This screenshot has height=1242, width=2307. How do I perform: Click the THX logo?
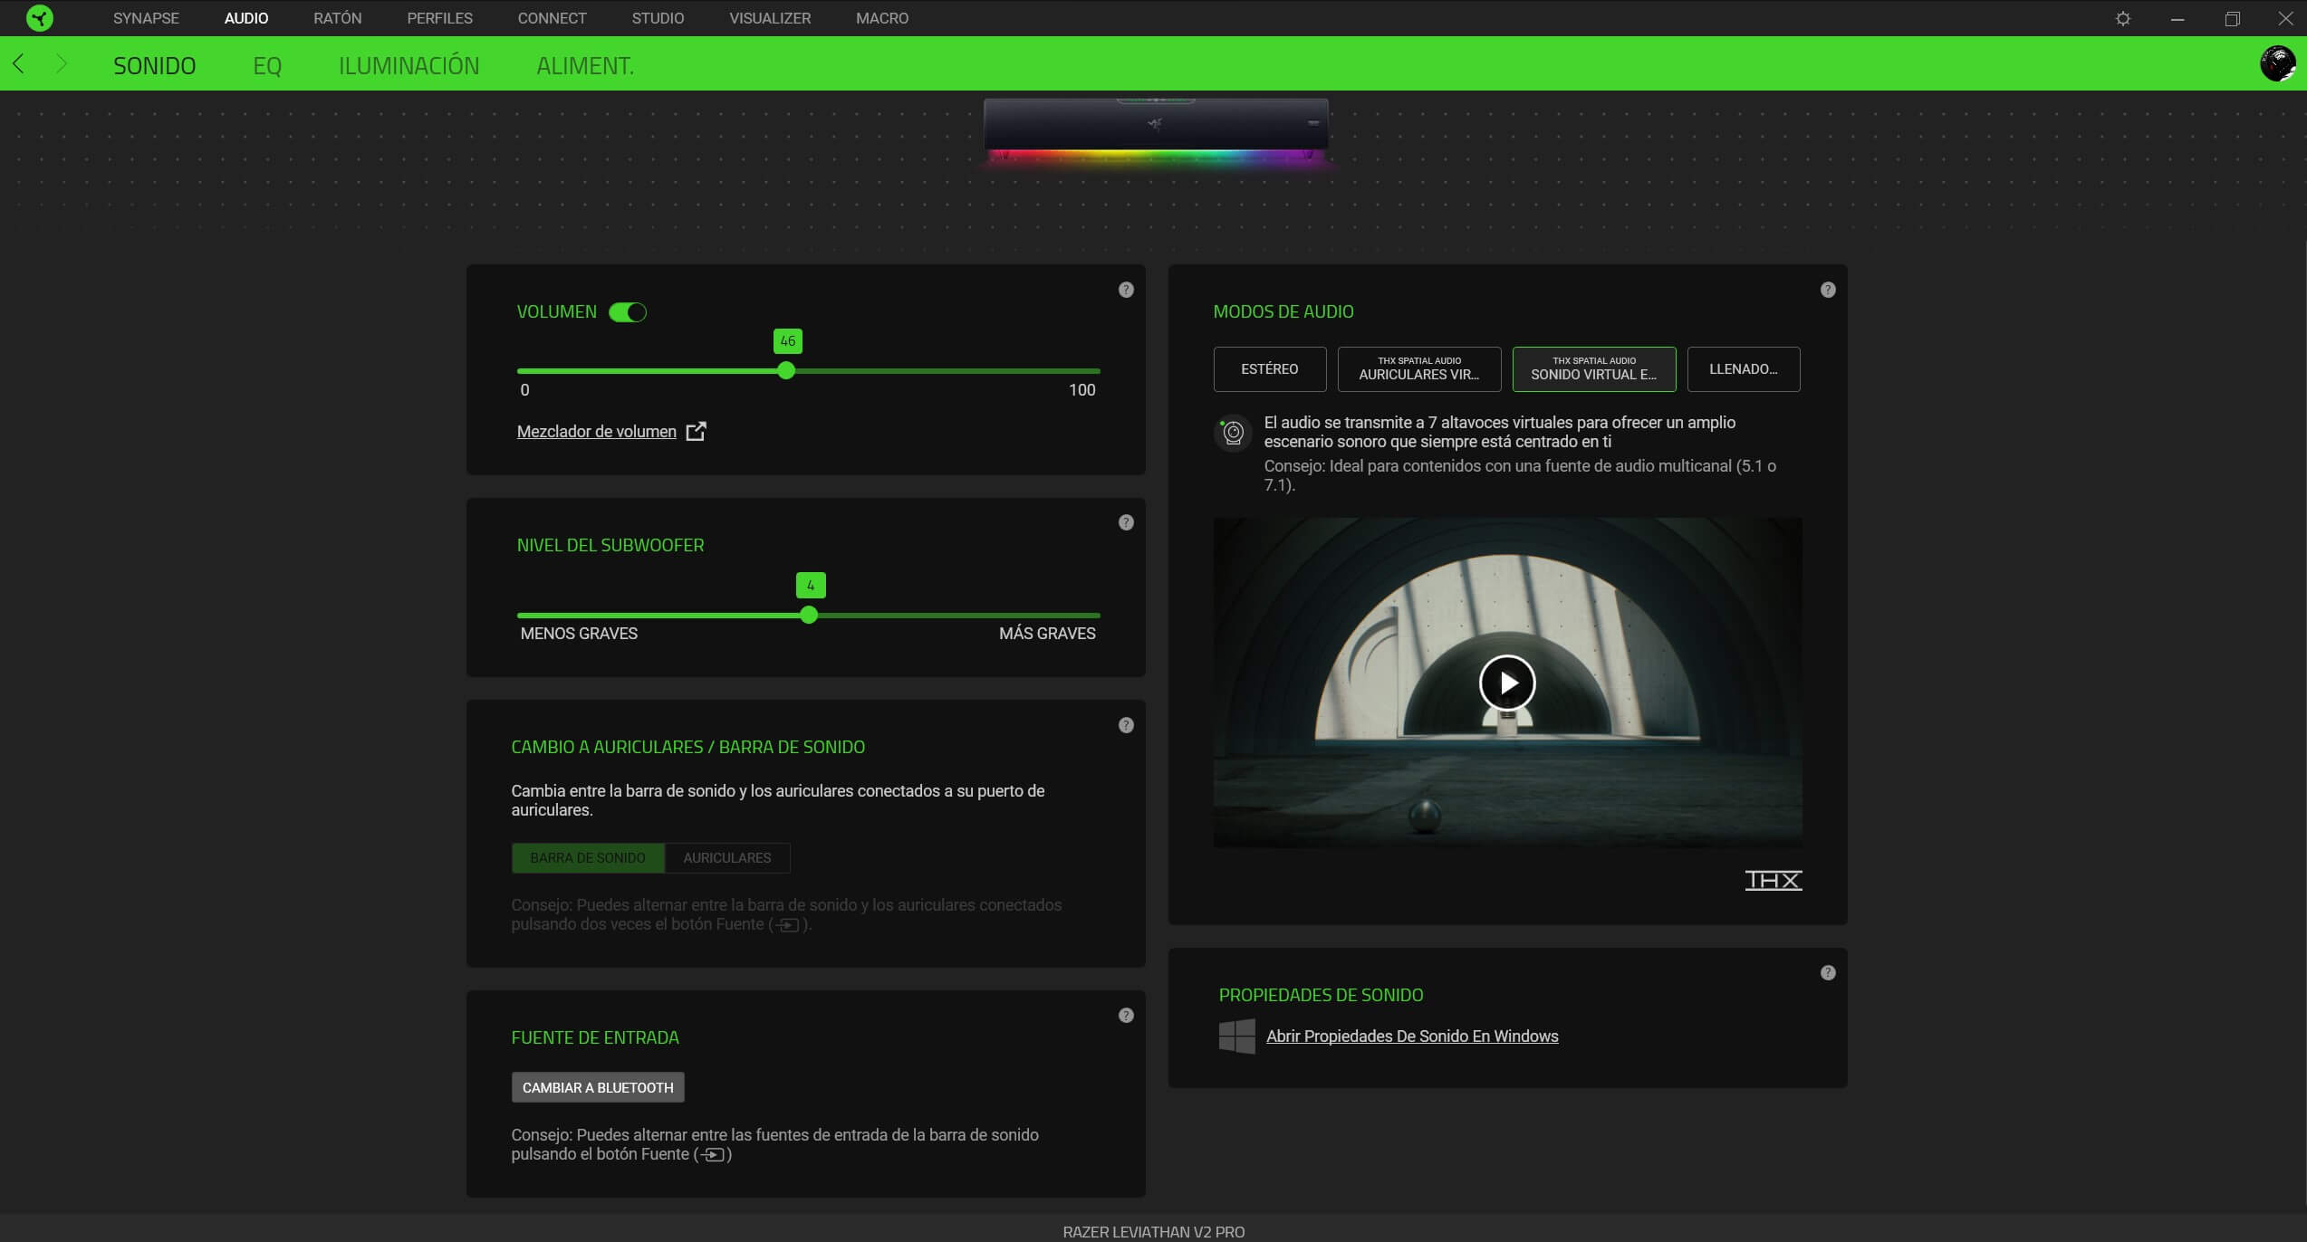[1773, 880]
